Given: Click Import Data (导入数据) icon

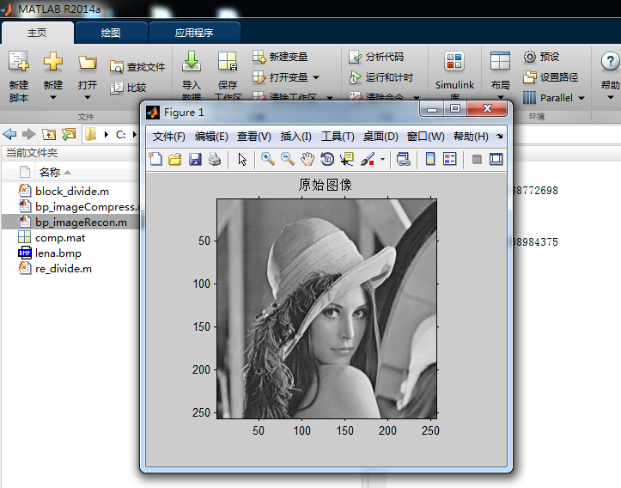Looking at the screenshot, I should click(192, 61).
